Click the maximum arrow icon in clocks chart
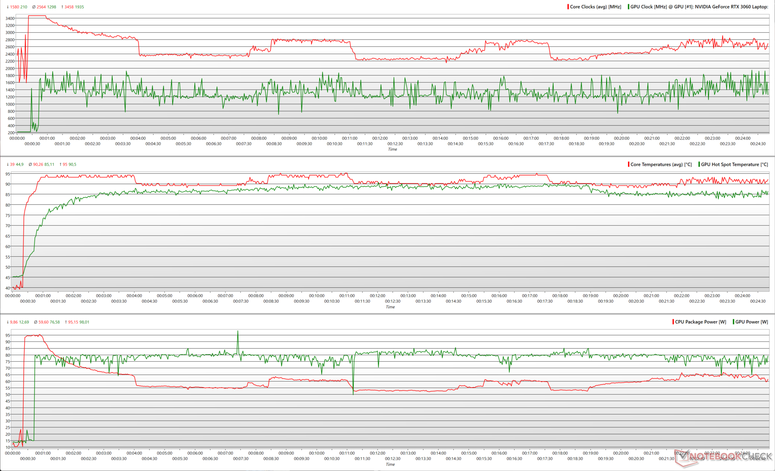 tap(62, 7)
